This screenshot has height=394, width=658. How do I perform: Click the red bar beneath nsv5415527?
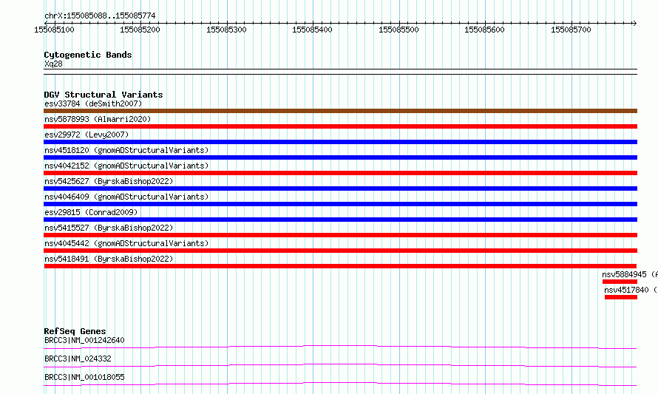coord(340,235)
